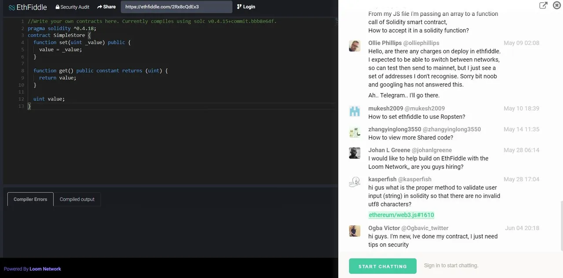
Task: Click the username Ollie Phillips
Action: pos(385,43)
